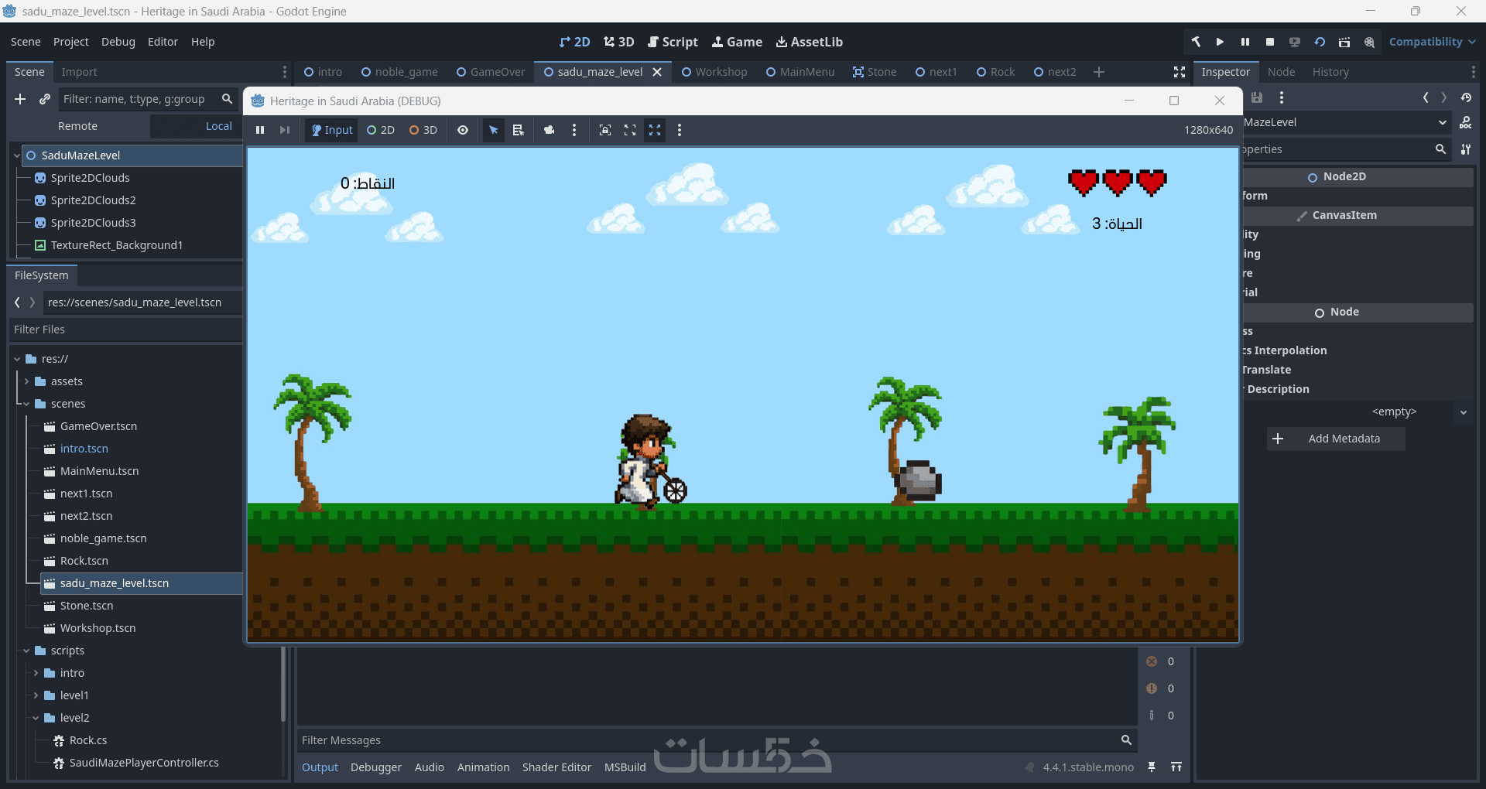Viewport: 1486px width, 789px height.
Task: Pause the running project in main toolbar
Action: coord(1245,42)
